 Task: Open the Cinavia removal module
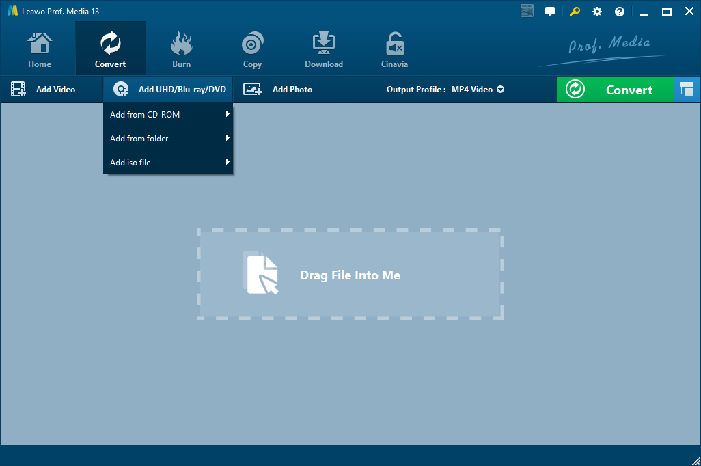(x=394, y=50)
